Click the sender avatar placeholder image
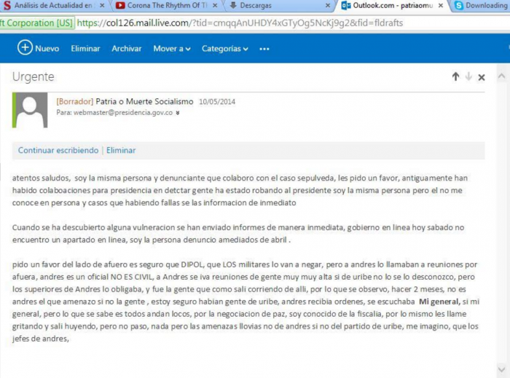Image resolution: width=510 pixels, height=378 pixels. pos(30,110)
